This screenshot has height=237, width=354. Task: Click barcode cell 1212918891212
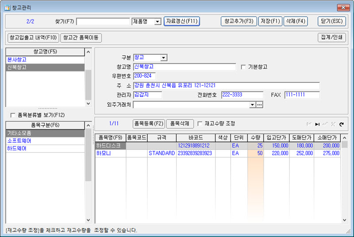coord(196,145)
